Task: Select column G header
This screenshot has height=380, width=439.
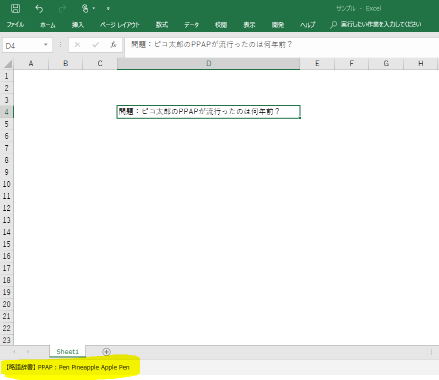Action: click(x=386, y=64)
